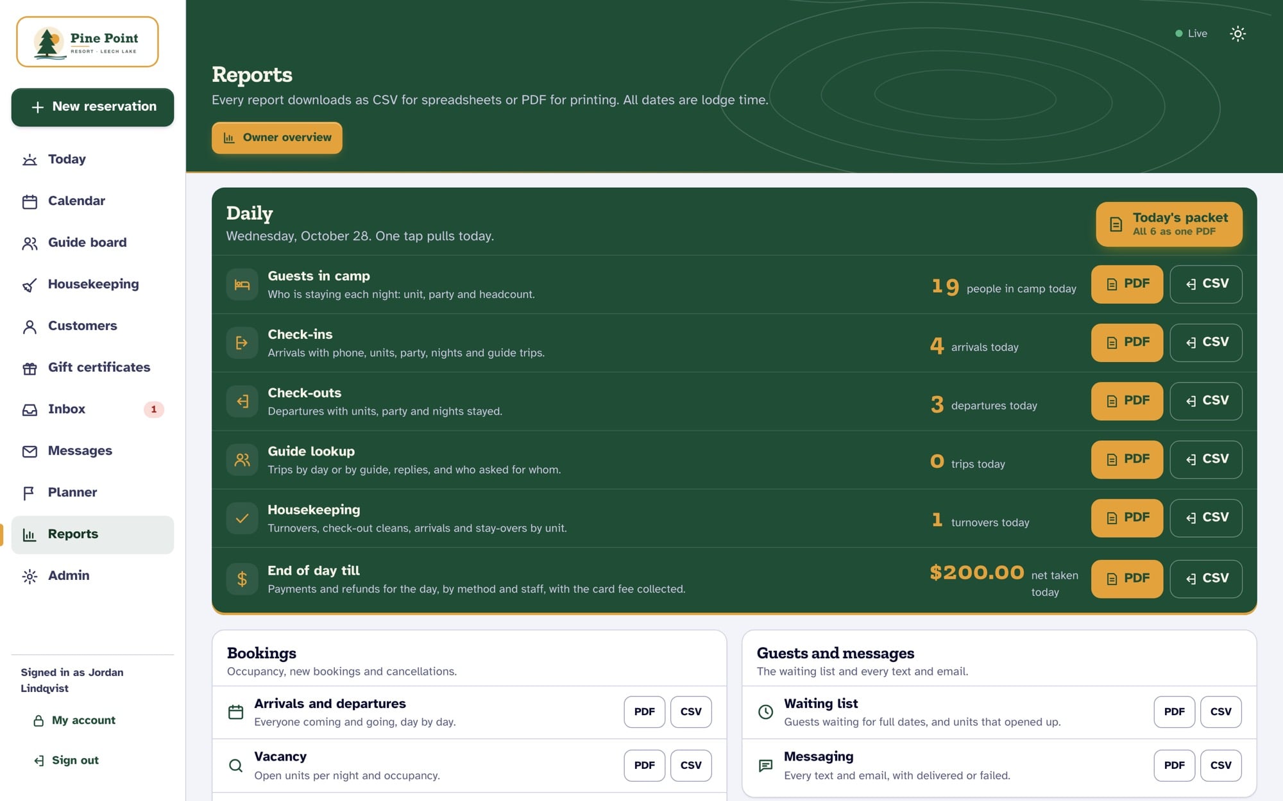Export Guide lookup as CSV

point(1205,459)
